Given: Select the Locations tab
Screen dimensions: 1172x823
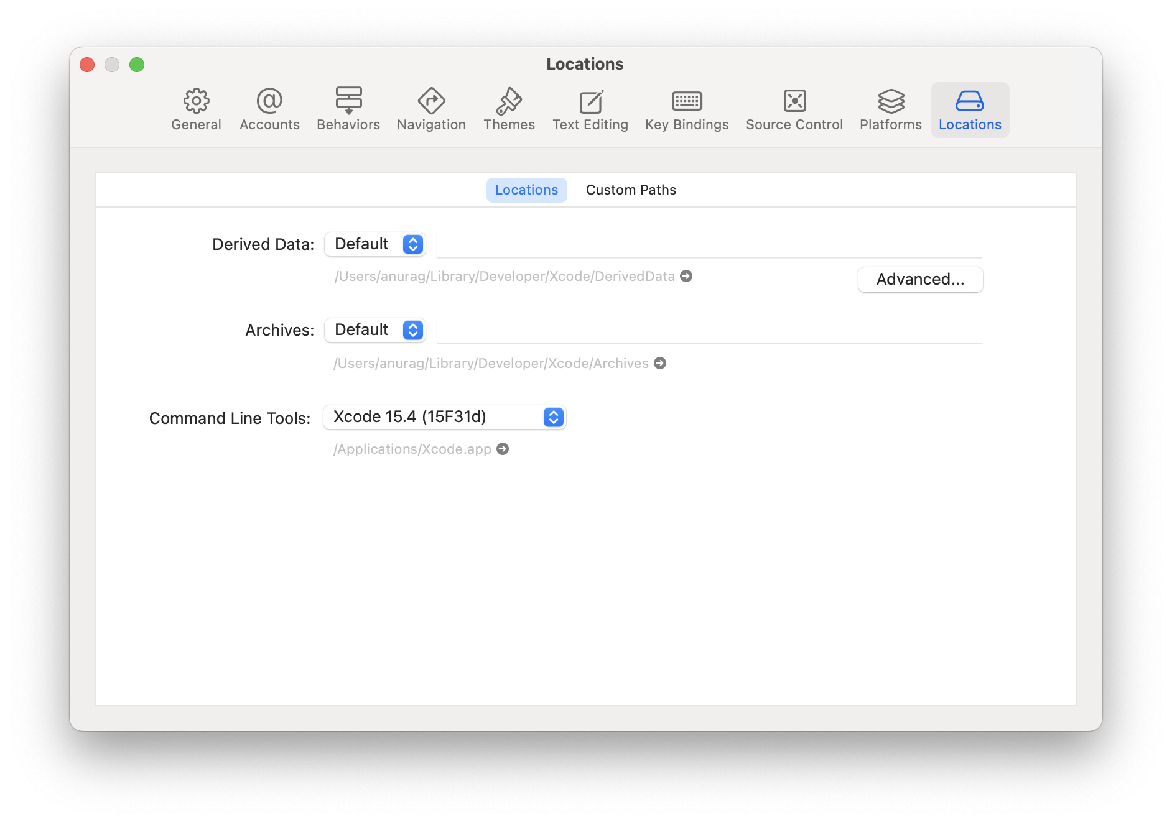Looking at the screenshot, I should pyautogui.click(x=526, y=190).
